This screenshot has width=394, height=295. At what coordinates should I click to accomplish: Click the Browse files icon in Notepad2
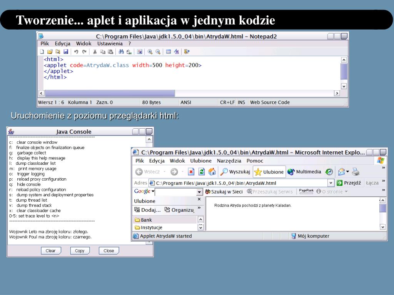tap(58, 52)
